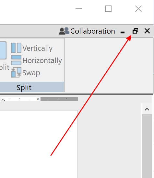Close the application window

pyautogui.click(x=138, y=9)
